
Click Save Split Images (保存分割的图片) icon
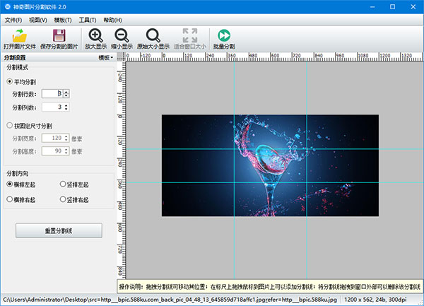[x=59, y=36]
